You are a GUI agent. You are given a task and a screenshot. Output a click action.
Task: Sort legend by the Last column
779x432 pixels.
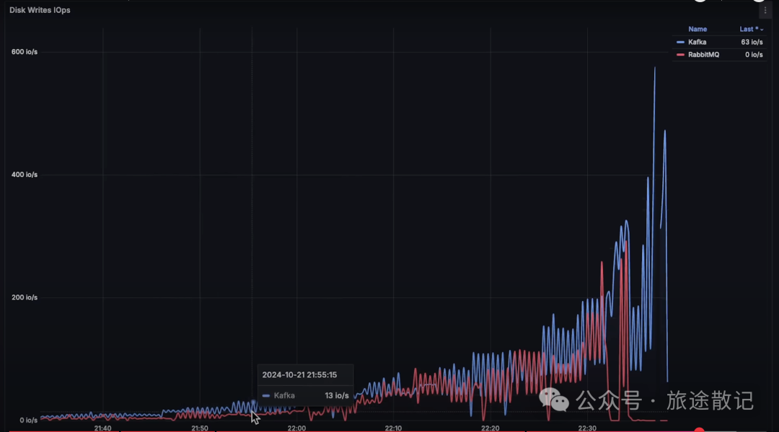(x=751, y=30)
